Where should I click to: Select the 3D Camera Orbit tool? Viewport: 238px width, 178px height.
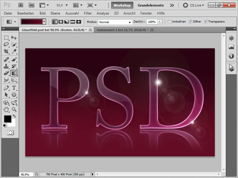14,103
